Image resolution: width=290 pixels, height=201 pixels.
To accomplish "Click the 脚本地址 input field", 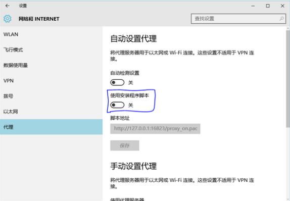I will [x=155, y=129].
